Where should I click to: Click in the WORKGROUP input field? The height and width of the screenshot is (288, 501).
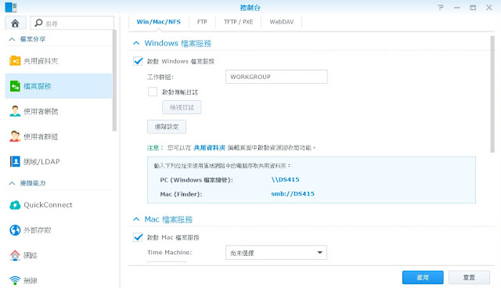276,77
